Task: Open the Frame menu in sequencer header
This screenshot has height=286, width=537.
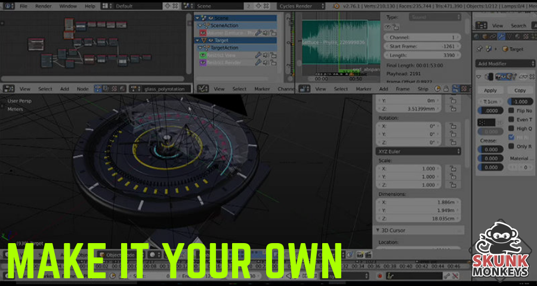Action: 403,89
